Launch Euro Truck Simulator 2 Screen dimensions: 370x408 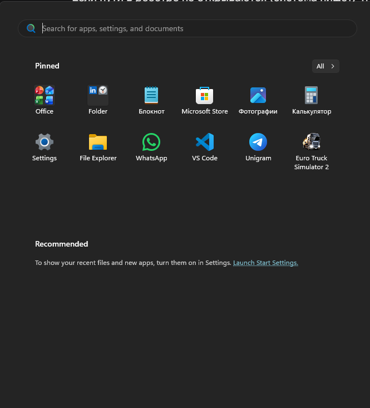(x=312, y=151)
